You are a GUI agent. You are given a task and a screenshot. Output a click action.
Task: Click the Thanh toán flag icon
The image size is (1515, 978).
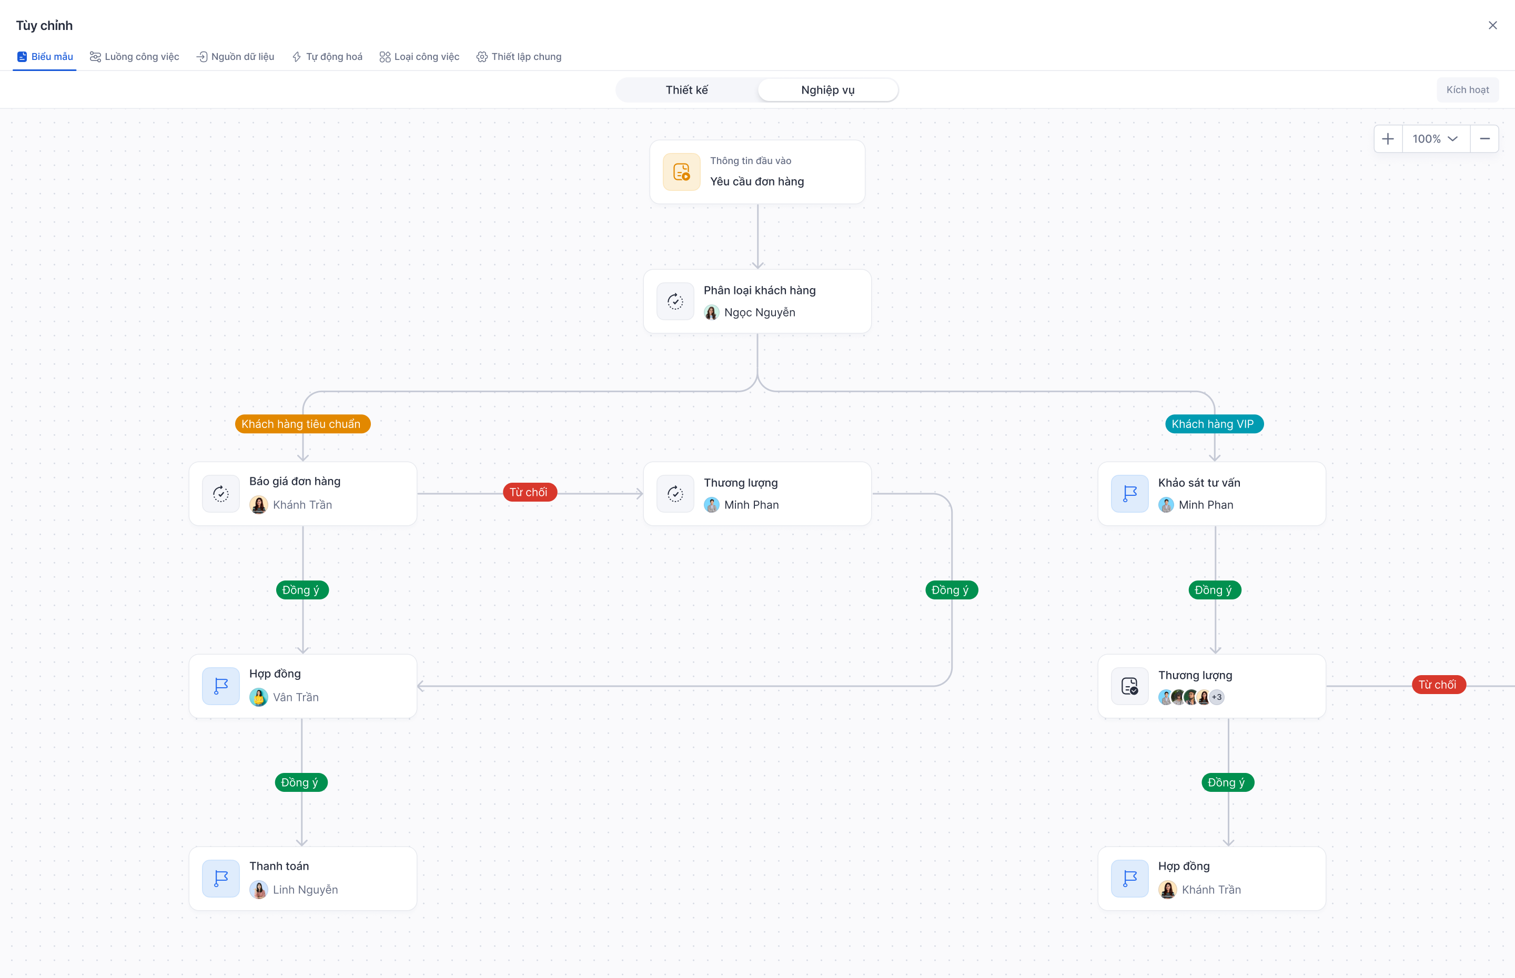pos(220,878)
